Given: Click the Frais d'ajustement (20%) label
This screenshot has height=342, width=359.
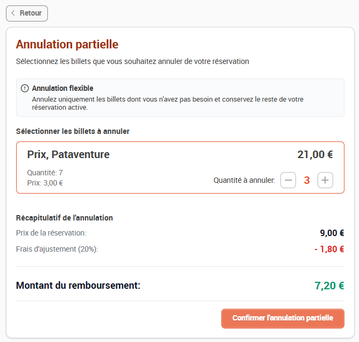Looking at the screenshot, I should tap(57, 249).
